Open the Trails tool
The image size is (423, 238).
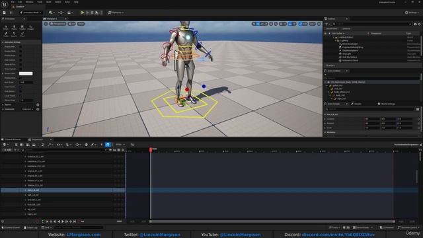click(x=6, y=34)
